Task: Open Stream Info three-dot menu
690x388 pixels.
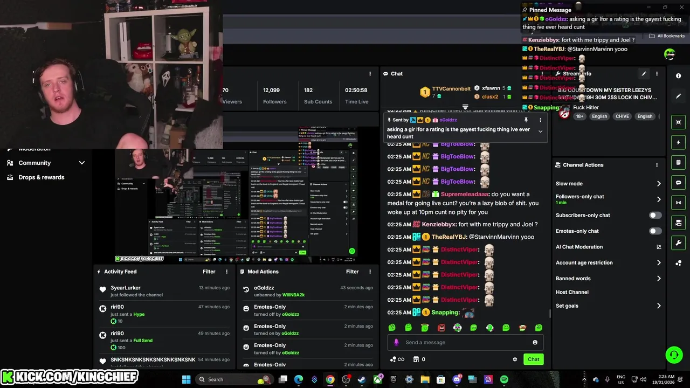Action: (657, 74)
